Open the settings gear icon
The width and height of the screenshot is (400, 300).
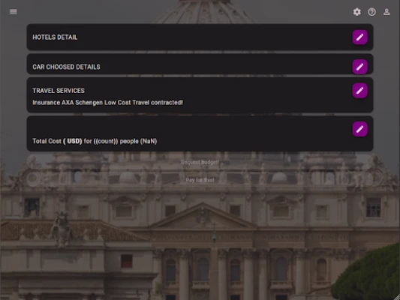click(x=357, y=12)
